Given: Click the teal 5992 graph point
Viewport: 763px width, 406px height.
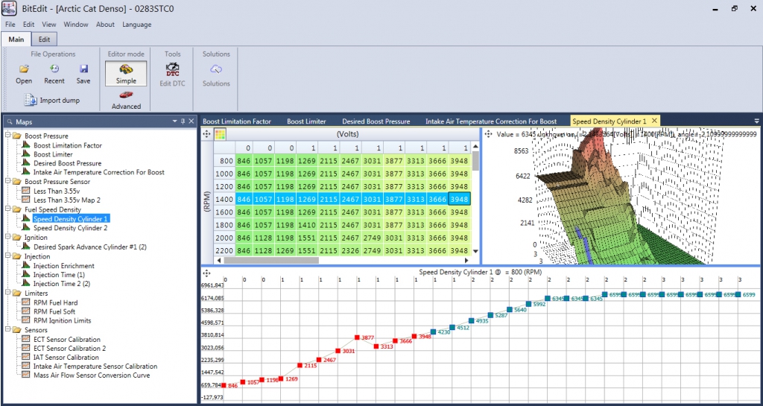Looking at the screenshot, I should pyautogui.click(x=528, y=304).
